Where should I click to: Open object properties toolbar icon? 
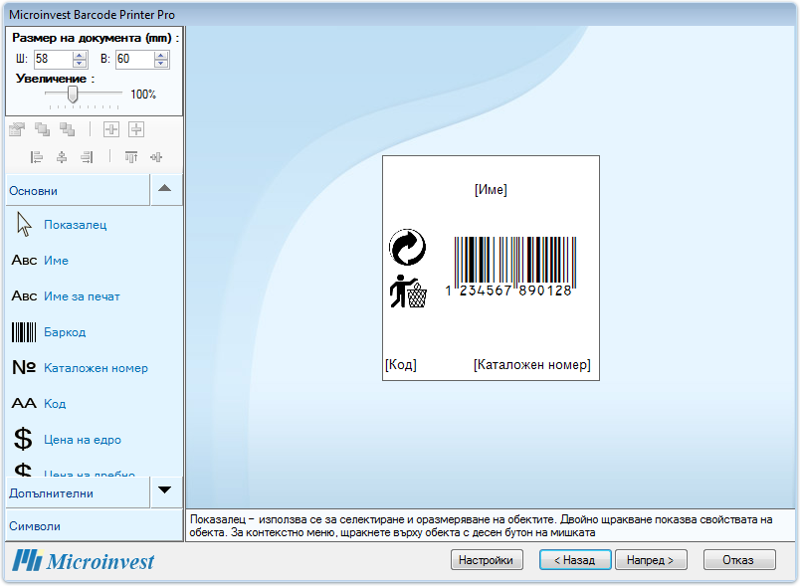(17, 129)
